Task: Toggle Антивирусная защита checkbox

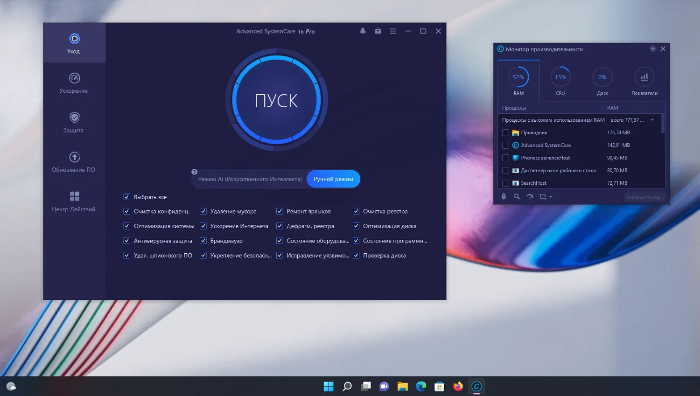Action: click(126, 241)
